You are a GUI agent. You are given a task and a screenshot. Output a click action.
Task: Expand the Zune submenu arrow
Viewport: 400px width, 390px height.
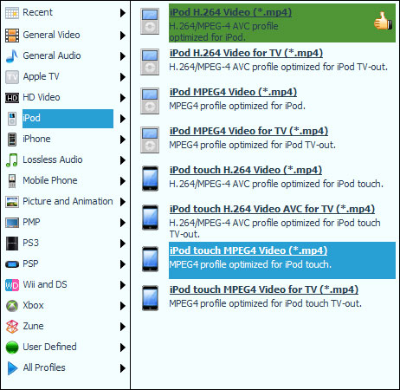point(123,327)
